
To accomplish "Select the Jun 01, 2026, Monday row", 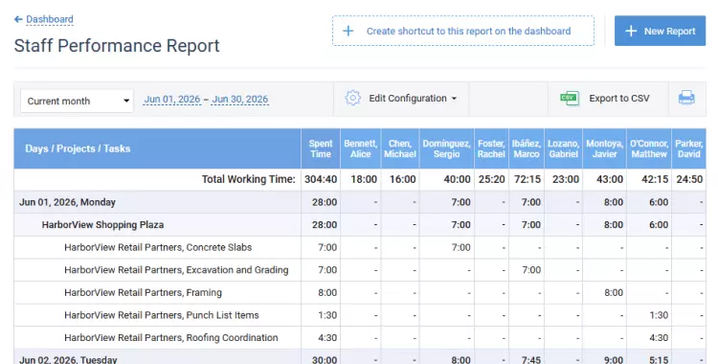I will tap(359, 202).
